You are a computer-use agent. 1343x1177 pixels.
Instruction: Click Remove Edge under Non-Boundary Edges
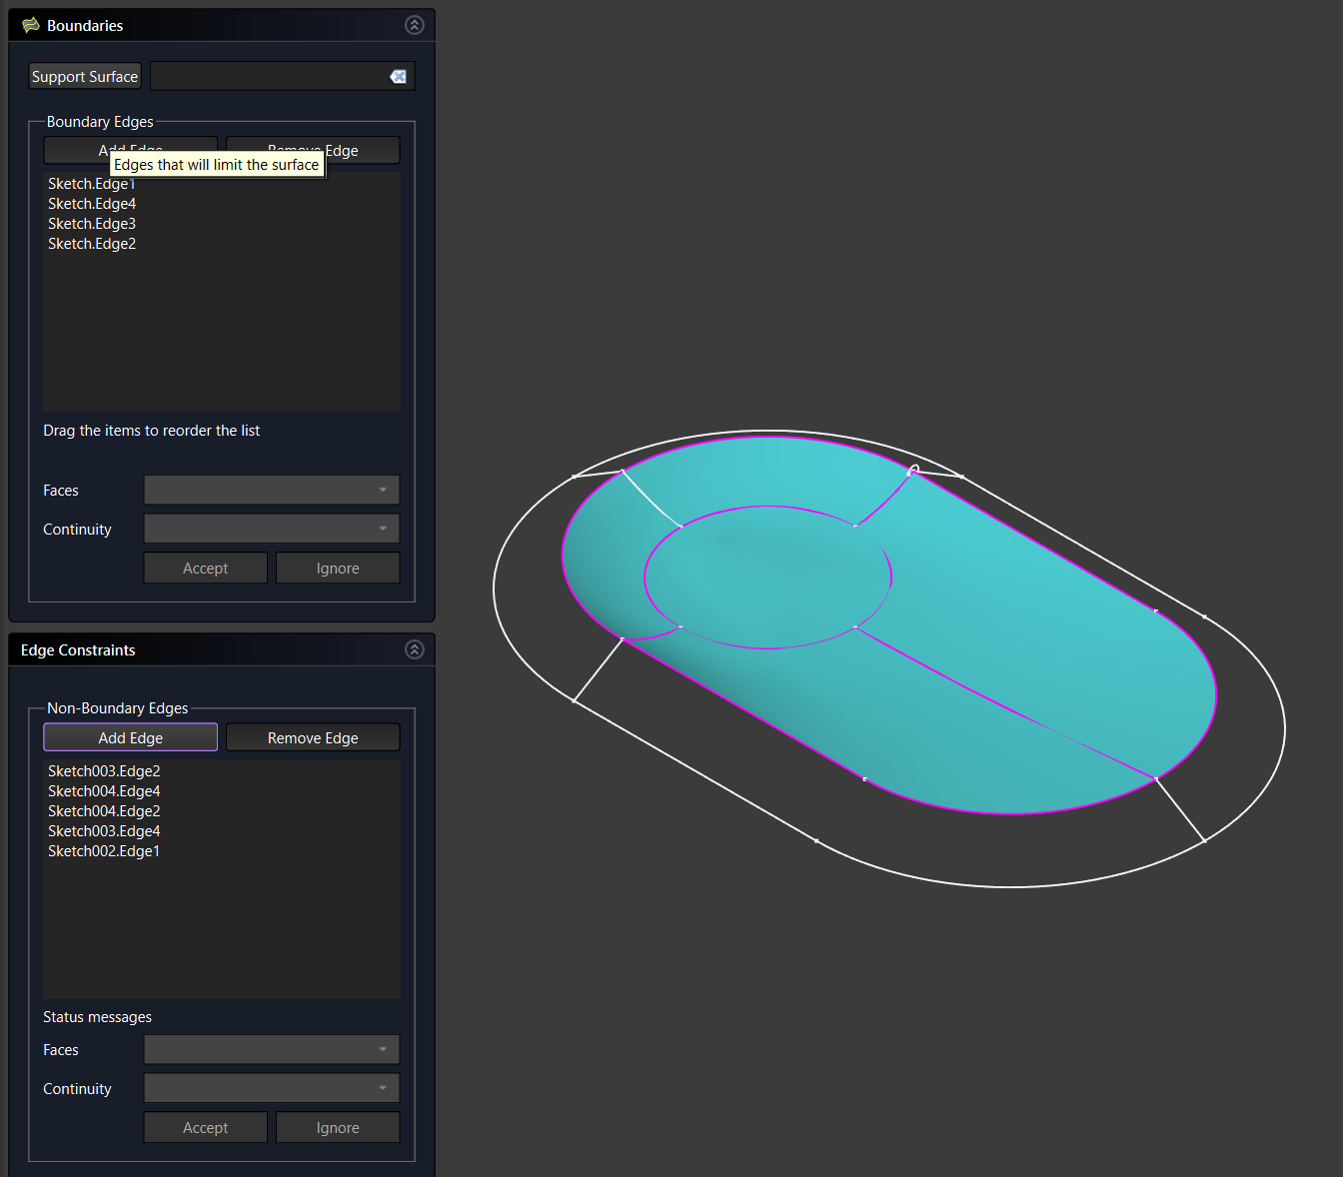[x=313, y=737]
